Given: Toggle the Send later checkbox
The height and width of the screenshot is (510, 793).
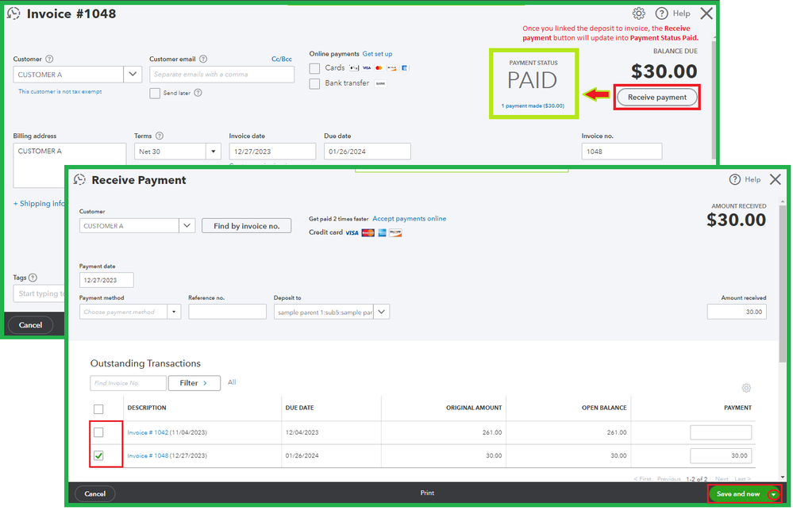Looking at the screenshot, I should pos(155,93).
